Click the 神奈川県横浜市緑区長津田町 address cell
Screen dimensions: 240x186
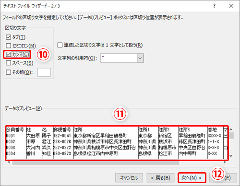point(102,141)
